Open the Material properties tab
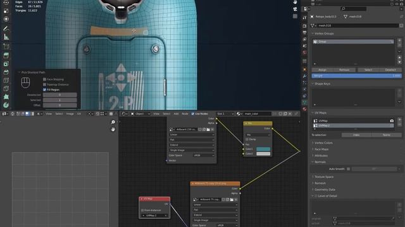Image resolution: width=405 pixels, height=227 pixels. coord(304,109)
